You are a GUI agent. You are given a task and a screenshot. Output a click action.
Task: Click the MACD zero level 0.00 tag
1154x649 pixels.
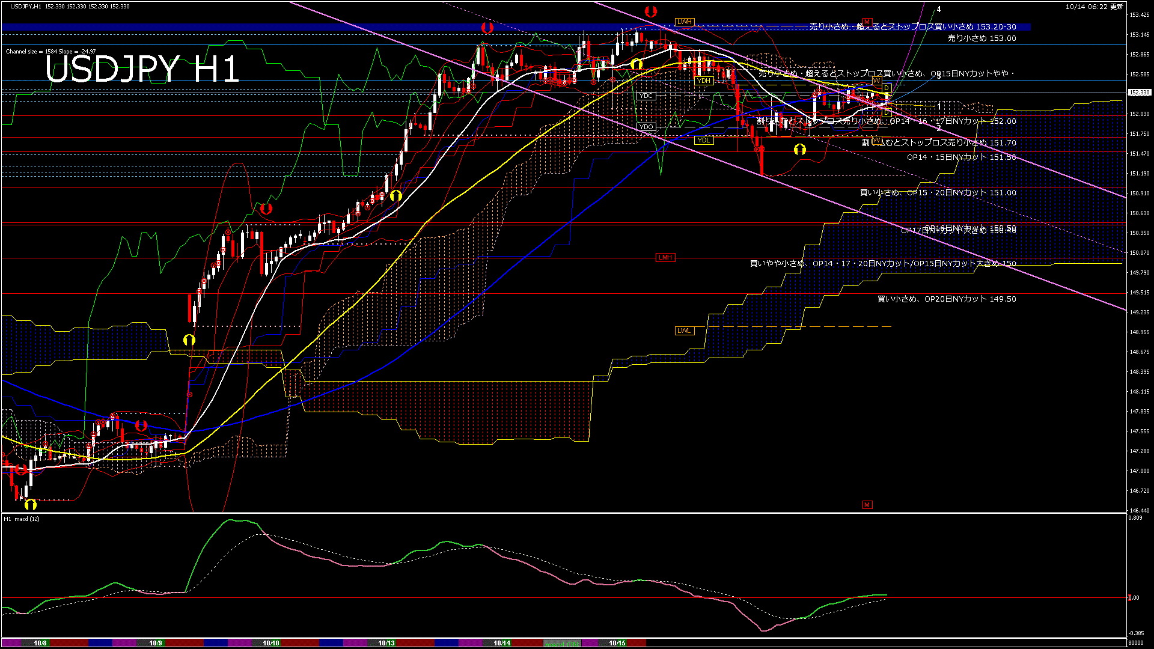click(1134, 597)
